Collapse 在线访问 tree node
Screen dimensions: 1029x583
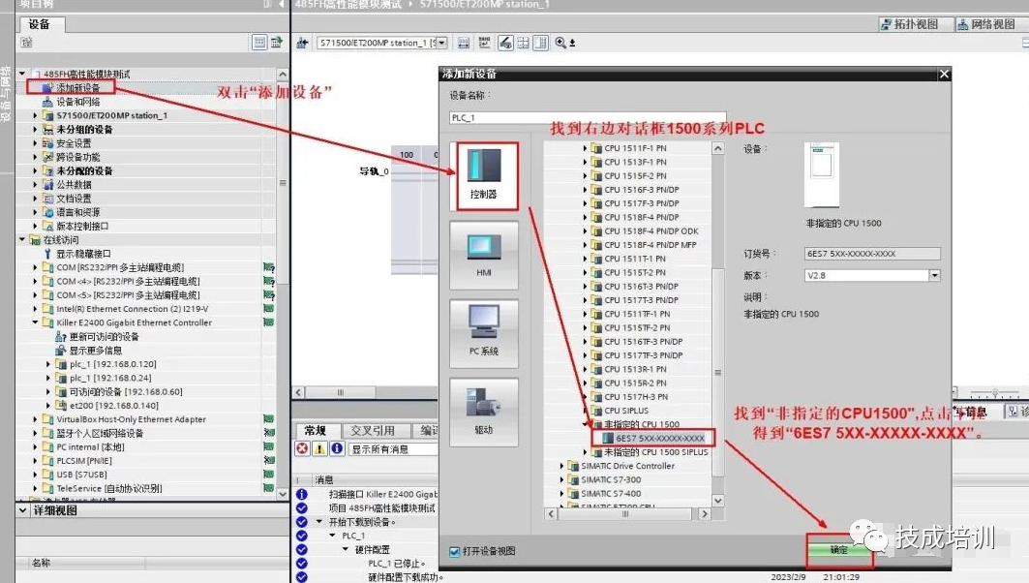21,239
